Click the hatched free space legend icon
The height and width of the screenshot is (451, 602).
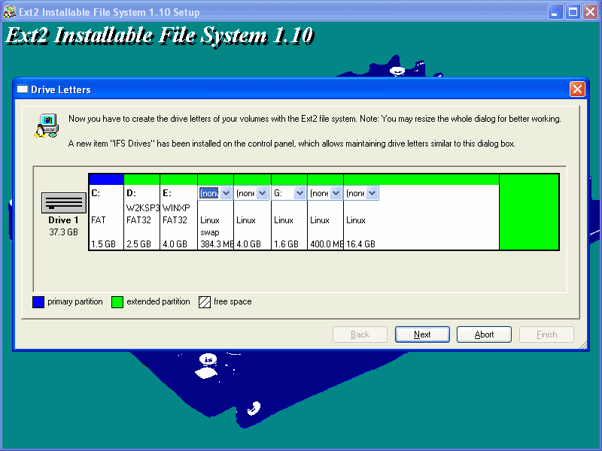point(204,302)
